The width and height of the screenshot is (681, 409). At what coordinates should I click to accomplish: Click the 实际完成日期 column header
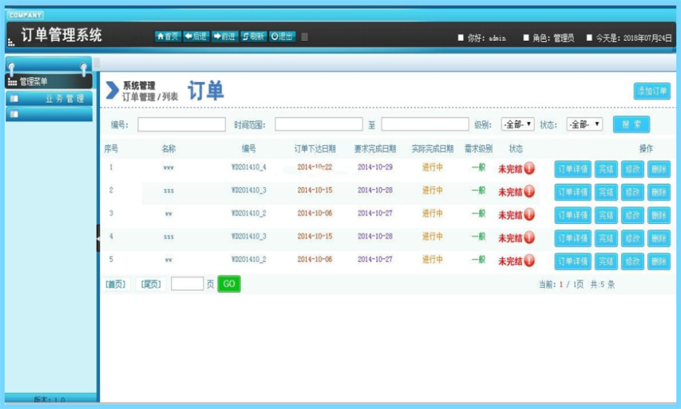432,149
